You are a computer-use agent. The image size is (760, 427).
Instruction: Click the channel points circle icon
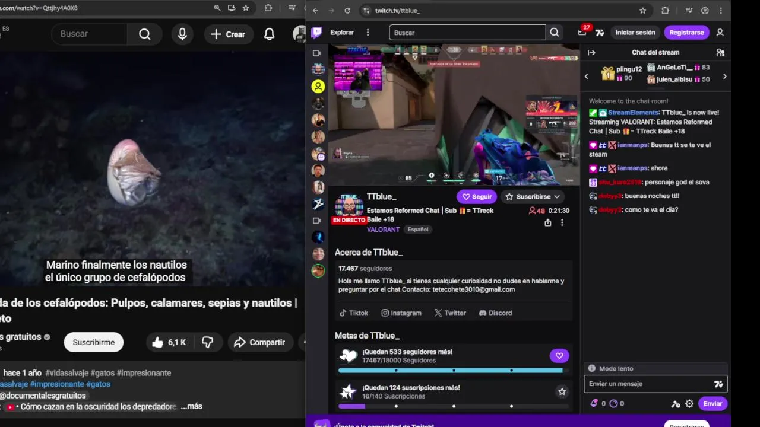tap(614, 403)
